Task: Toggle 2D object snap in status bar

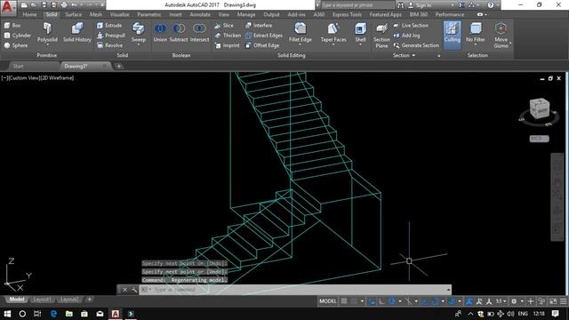Action: [x=435, y=301]
